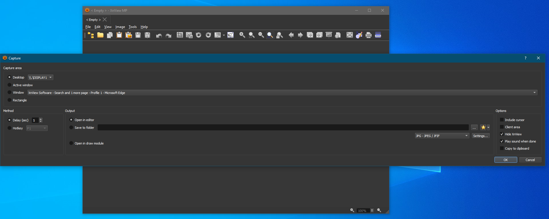Open the View menu
The height and width of the screenshot is (219, 549).
coord(108,27)
